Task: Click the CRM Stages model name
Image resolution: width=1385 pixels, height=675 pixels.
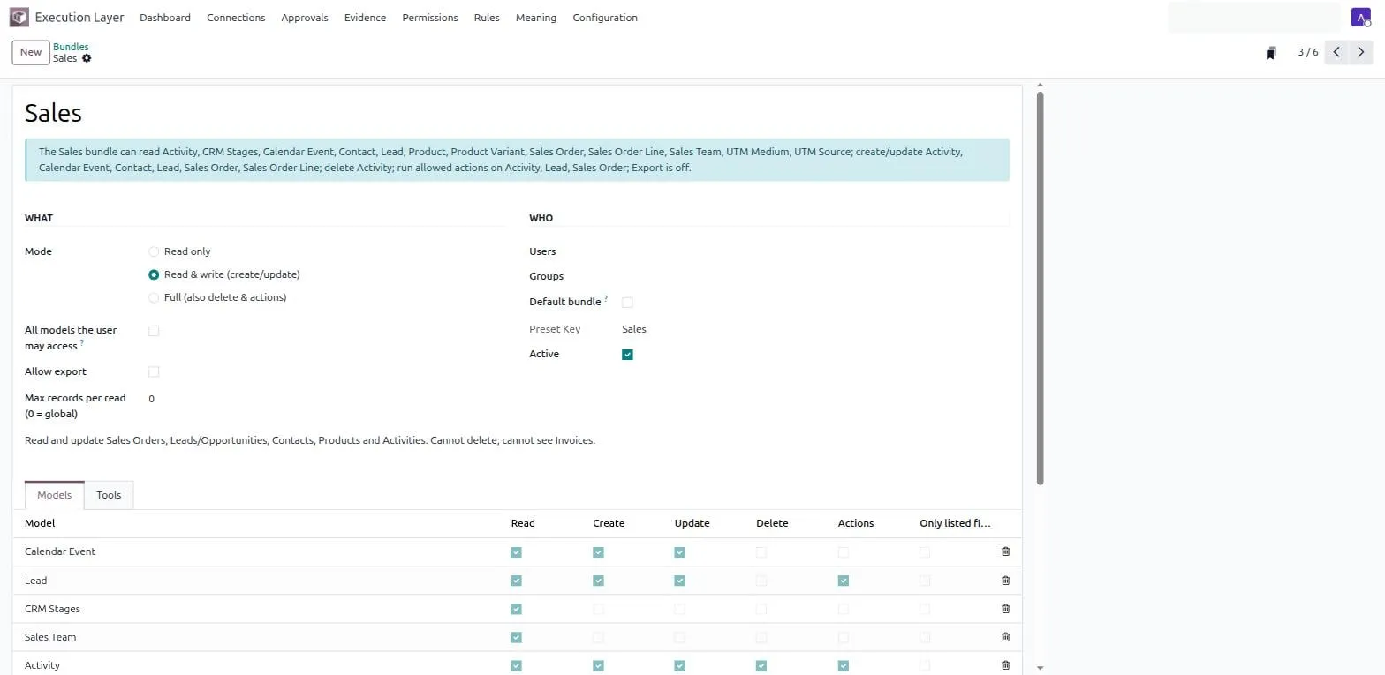Action: [52, 609]
